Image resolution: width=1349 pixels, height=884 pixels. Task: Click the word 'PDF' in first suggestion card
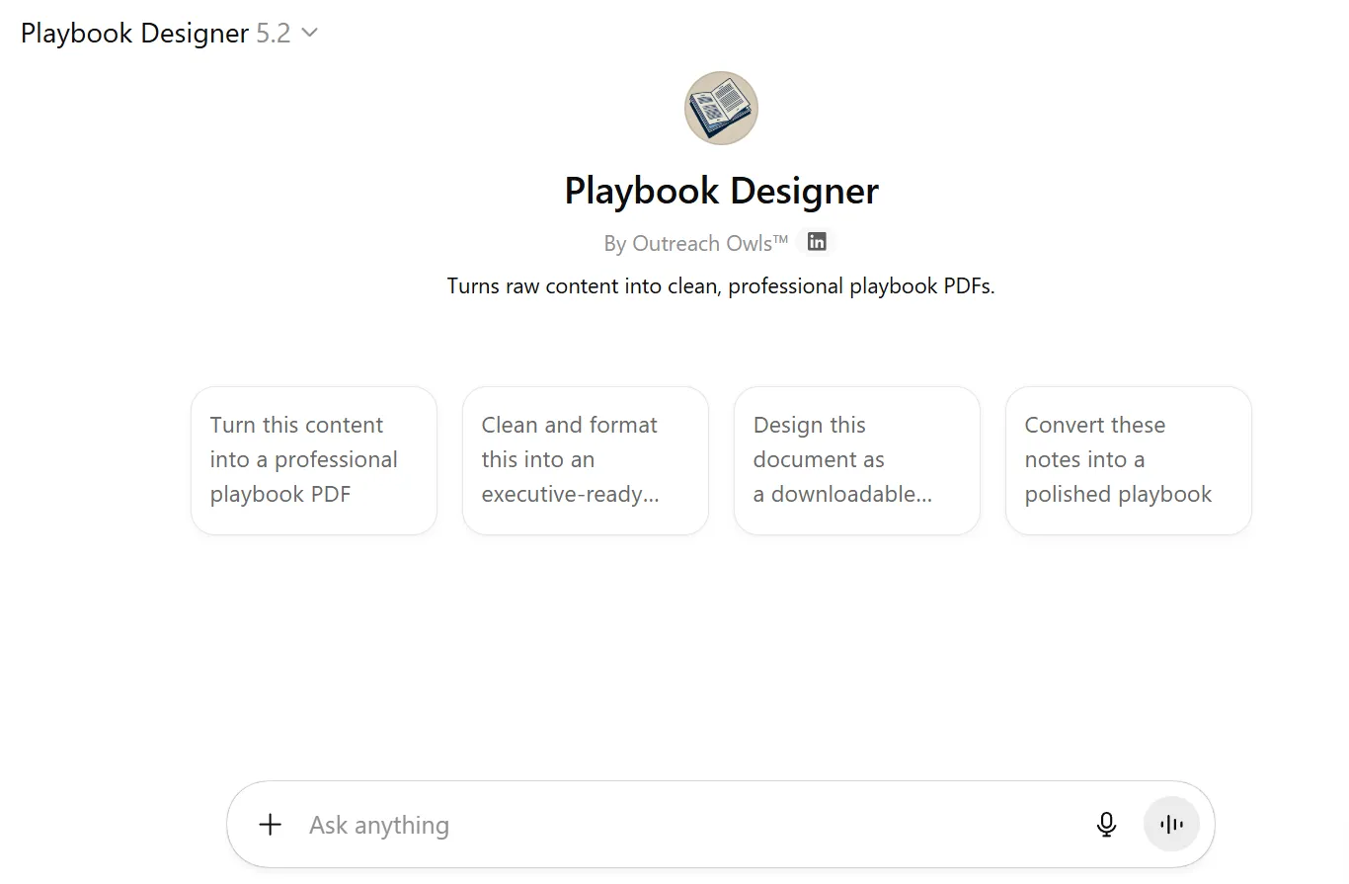click(330, 494)
